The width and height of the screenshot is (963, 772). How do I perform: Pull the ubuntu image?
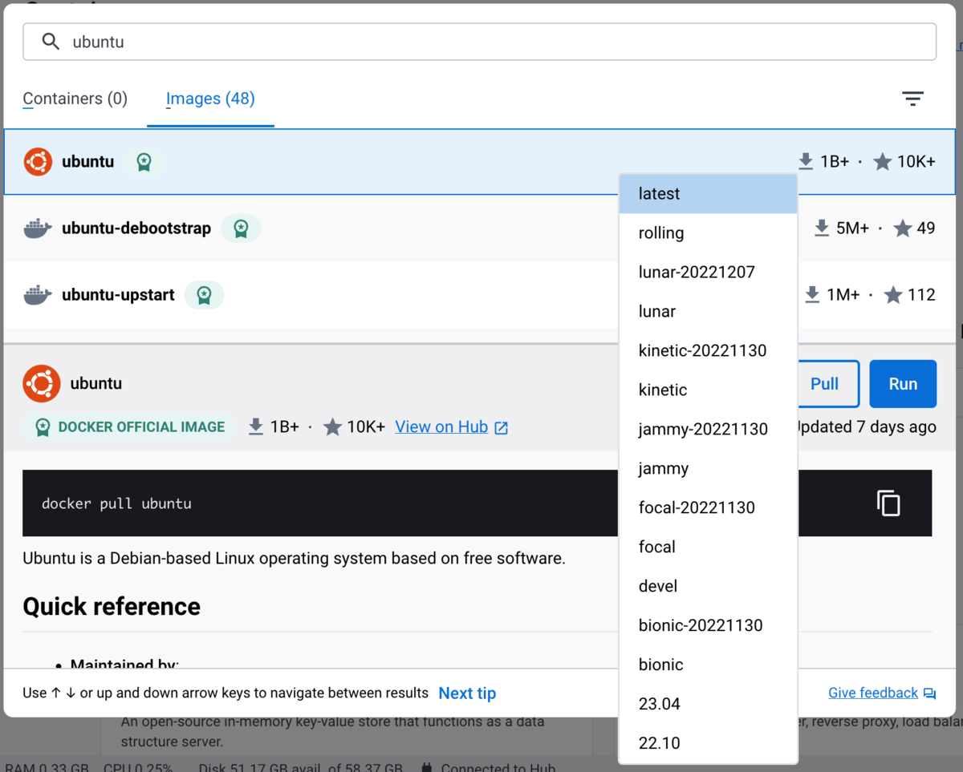pos(827,384)
